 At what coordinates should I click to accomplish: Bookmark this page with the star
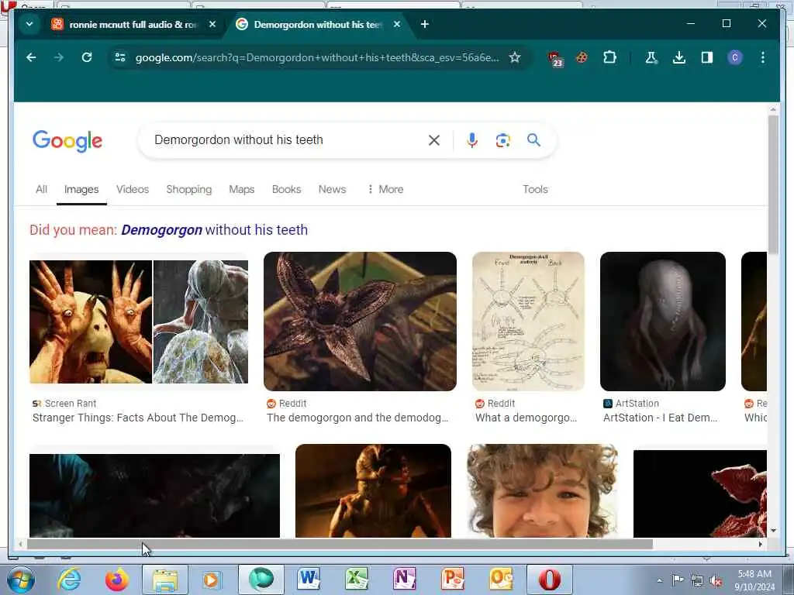(x=515, y=57)
